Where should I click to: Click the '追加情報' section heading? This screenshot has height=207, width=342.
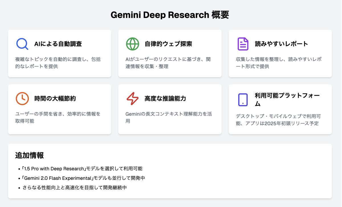(29, 155)
